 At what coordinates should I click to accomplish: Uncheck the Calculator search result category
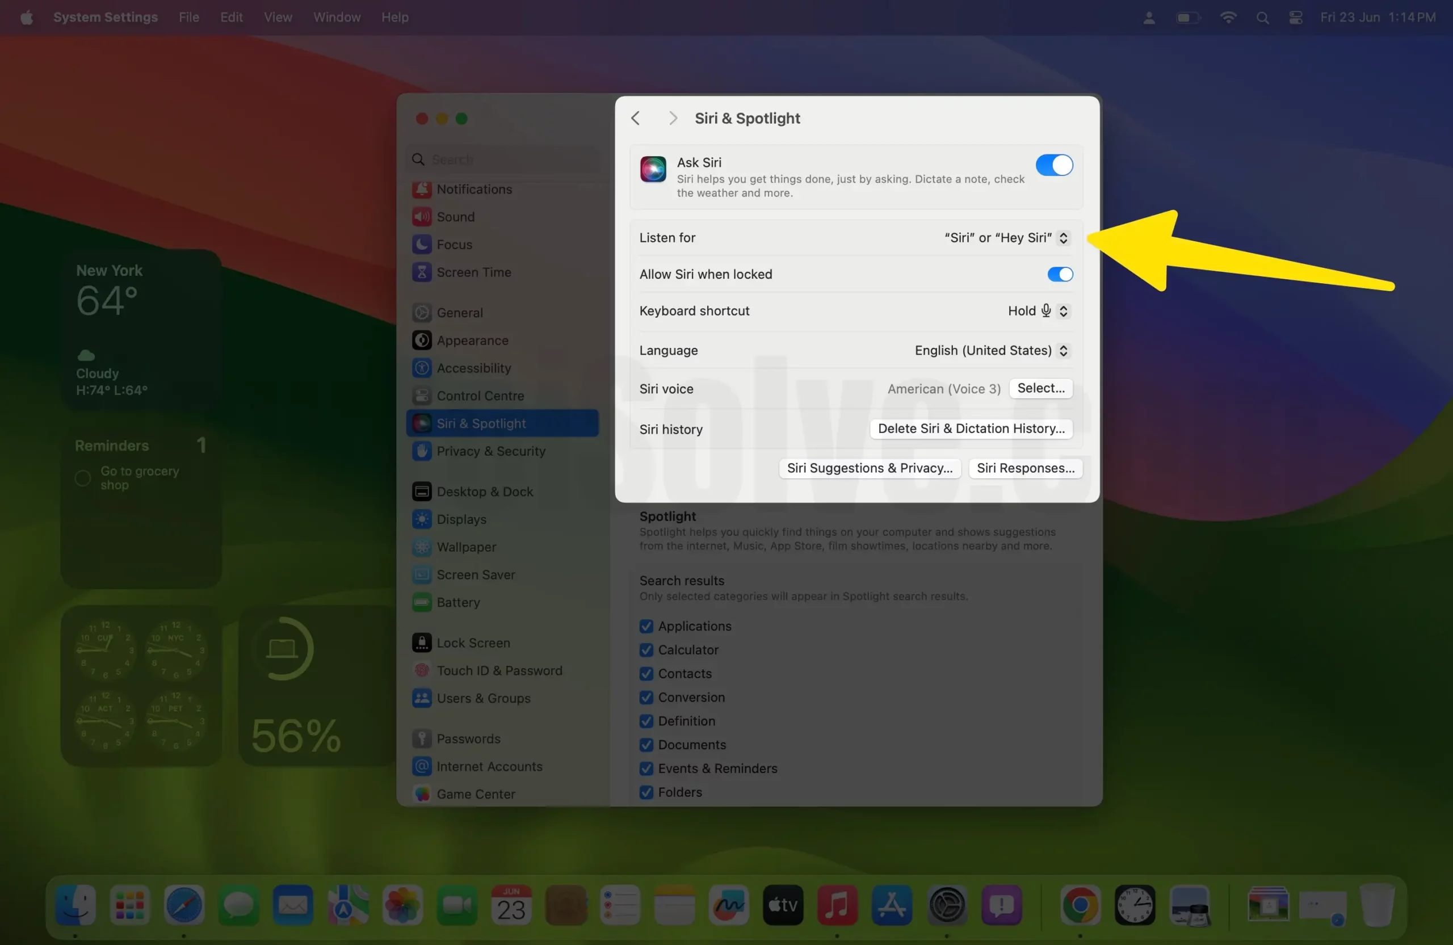click(x=646, y=649)
